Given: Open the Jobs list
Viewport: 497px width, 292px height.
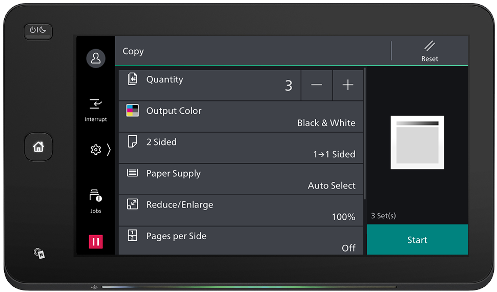Looking at the screenshot, I should (96, 201).
